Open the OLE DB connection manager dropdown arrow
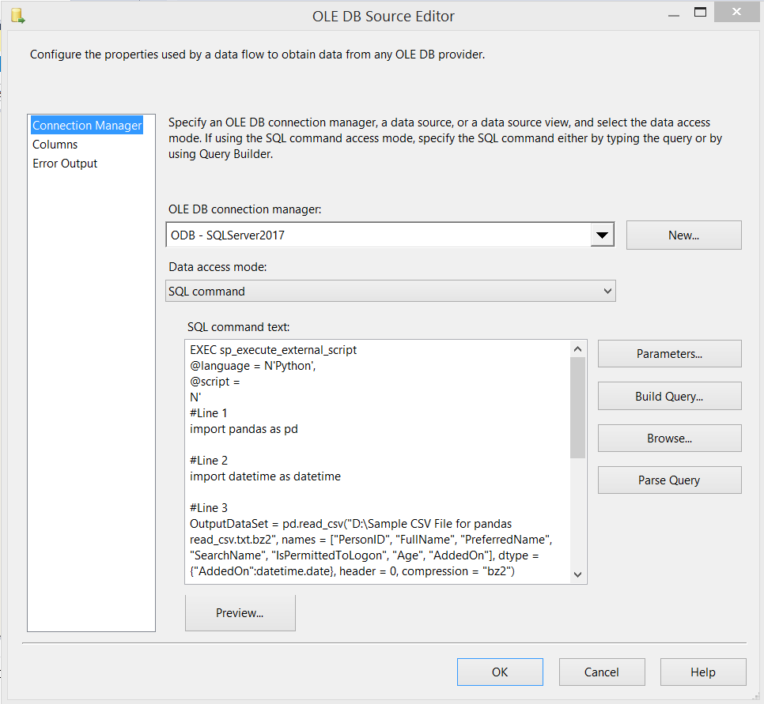The width and height of the screenshot is (764, 704). pos(602,235)
